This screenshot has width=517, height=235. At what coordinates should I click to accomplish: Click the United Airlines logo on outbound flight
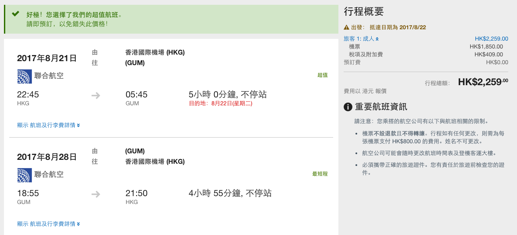(x=25, y=76)
